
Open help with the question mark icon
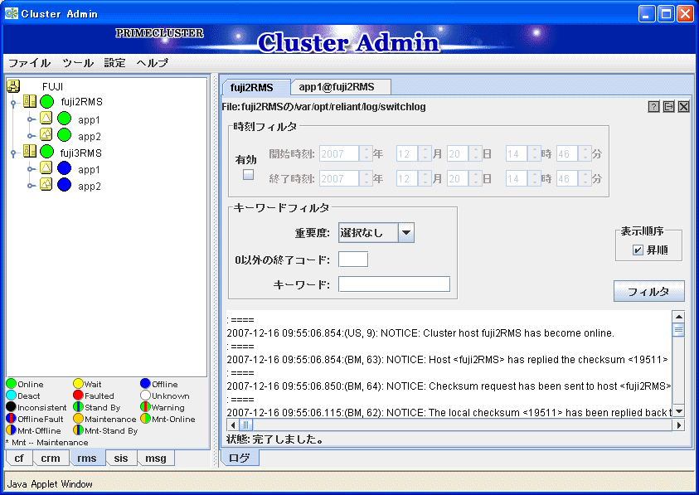click(x=653, y=107)
